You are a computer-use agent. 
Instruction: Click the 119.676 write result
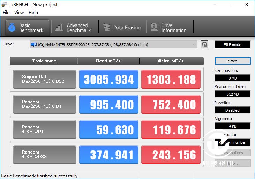171,129
